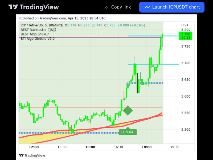Screen dimensions: 213x160
Task: Click the Published on TradingView.com date text
Action: point(62,18)
